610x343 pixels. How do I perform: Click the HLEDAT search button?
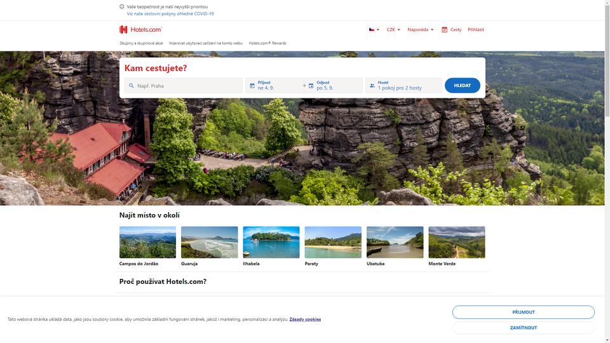tap(462, 86)
